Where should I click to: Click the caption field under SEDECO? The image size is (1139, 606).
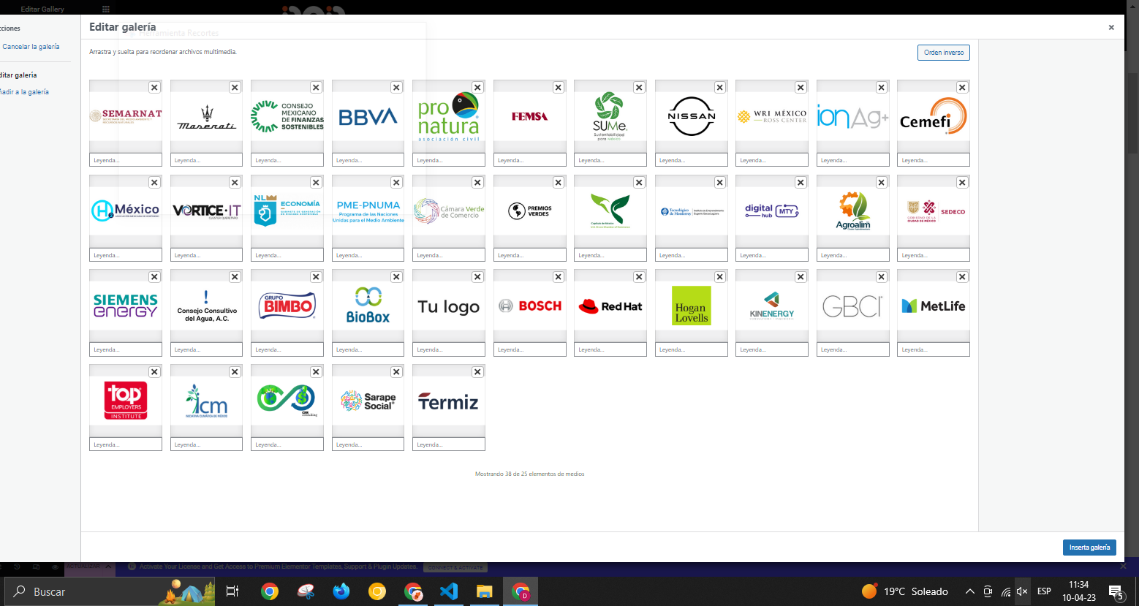point(934,255)
